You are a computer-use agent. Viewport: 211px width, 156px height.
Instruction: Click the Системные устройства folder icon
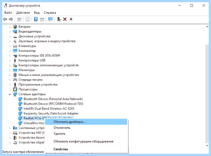tap(15, 128)
